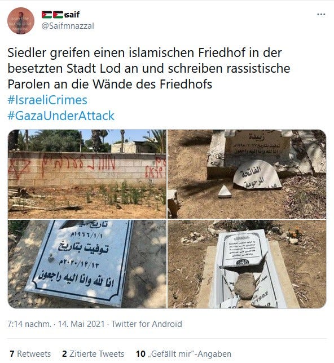The width and height of the screenshot is (334, 363).
Task: View the fallen Arabic gravestone plaque photo
Action: pos(87,264)
